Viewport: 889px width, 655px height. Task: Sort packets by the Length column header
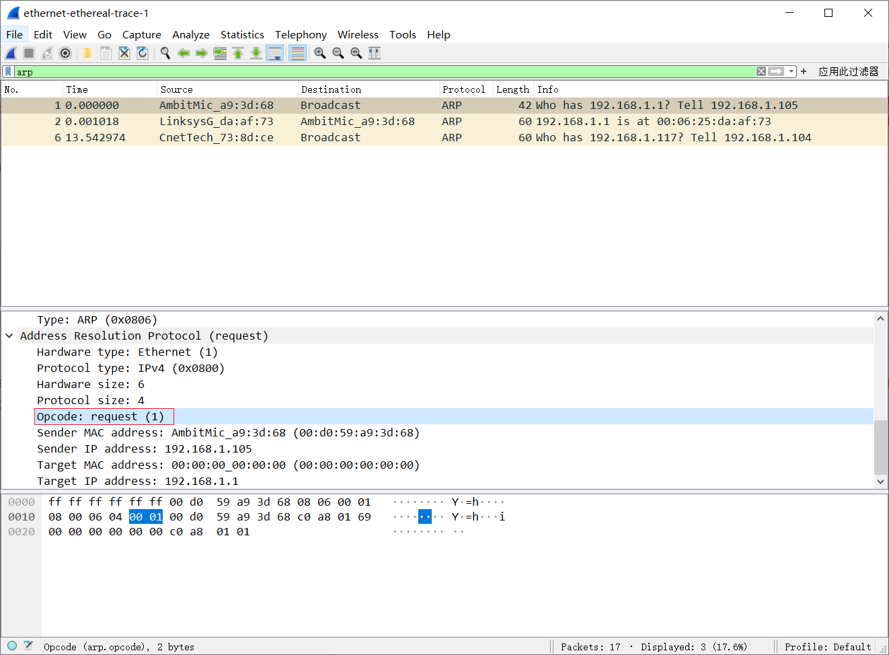tap(514, 89)
